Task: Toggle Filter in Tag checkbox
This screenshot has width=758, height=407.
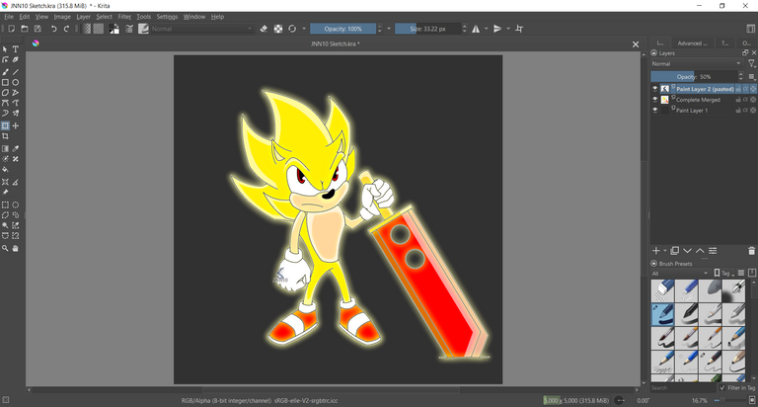Action: [722, 387]
